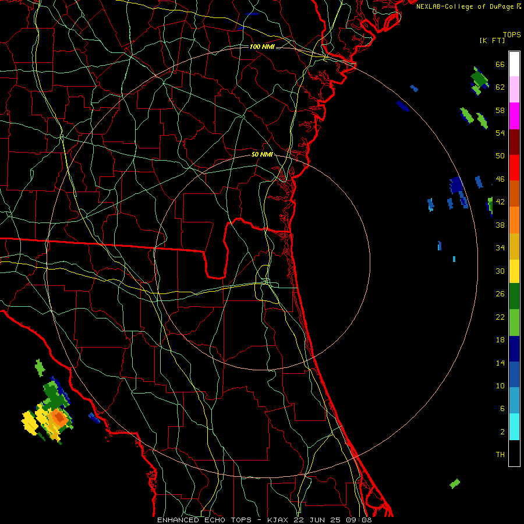Click the TH threshold legend label
The width and height of the screenshot is (524, 524).
500,455
